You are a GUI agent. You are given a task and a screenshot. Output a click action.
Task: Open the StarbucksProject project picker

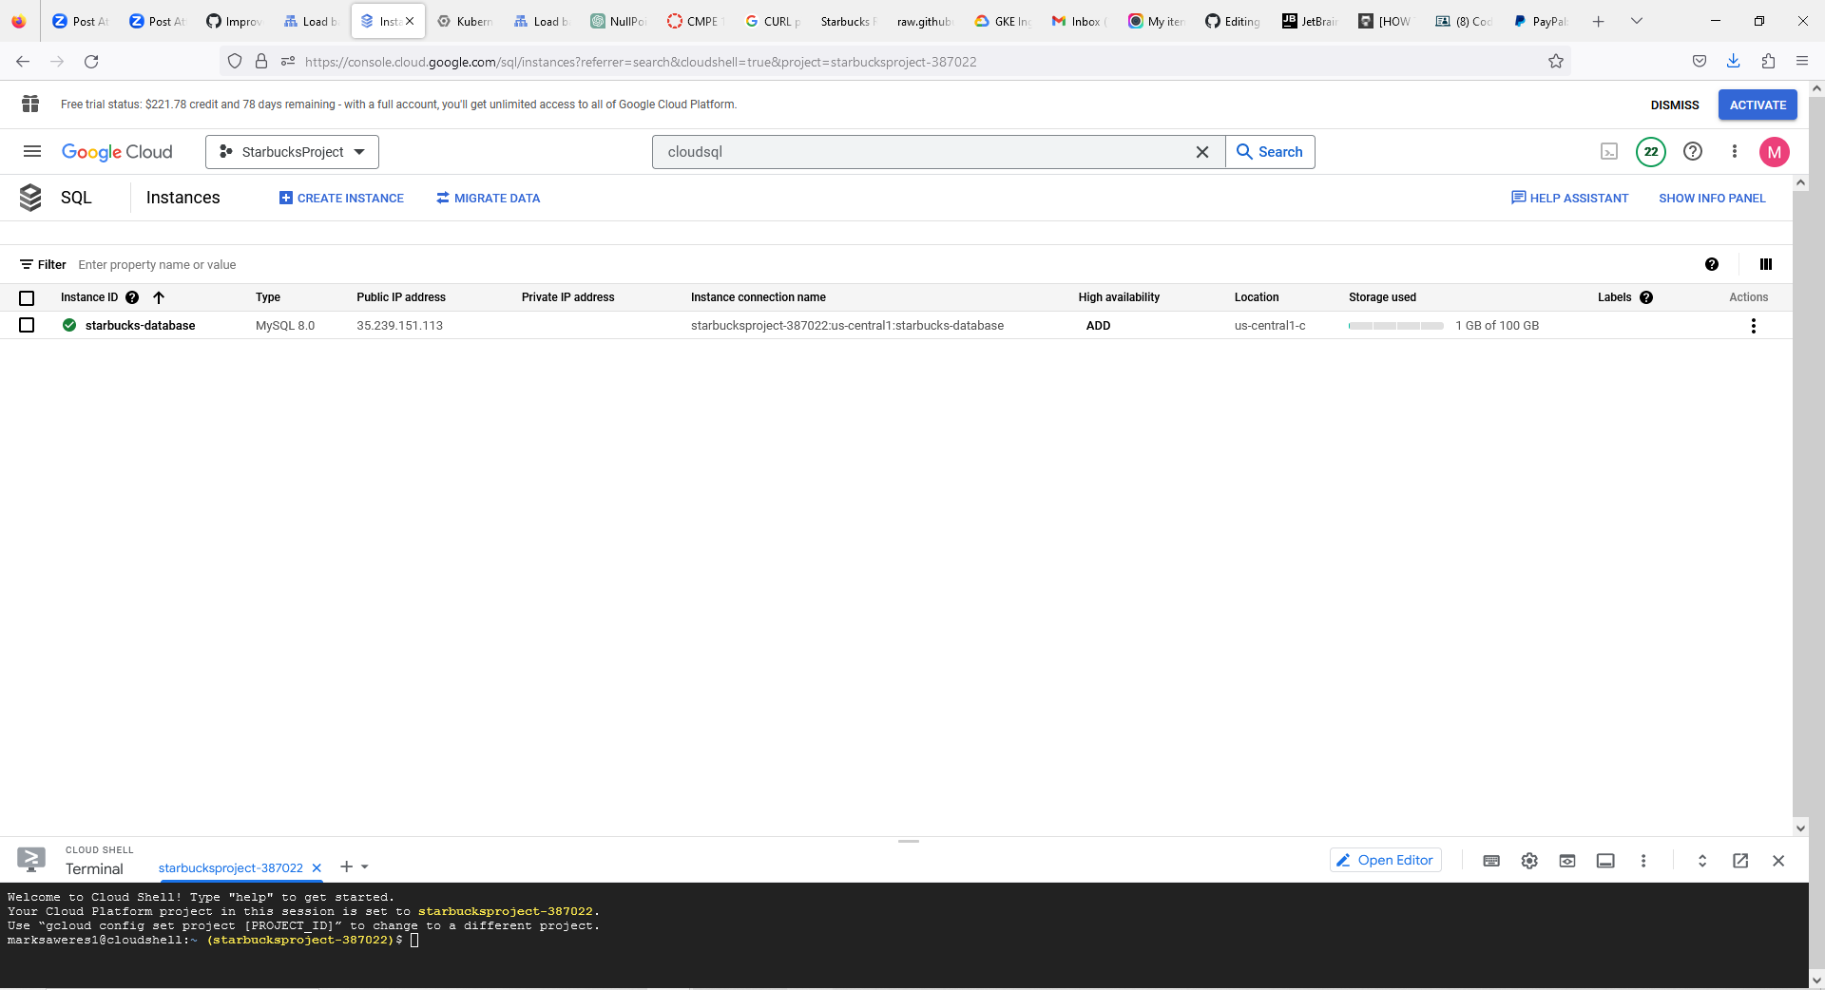pos(292,152)
